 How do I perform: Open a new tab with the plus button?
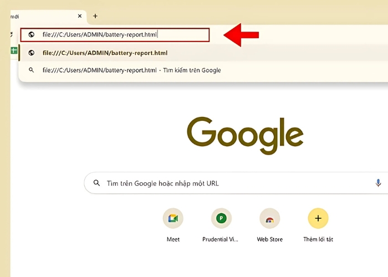(x=95, y=16)
